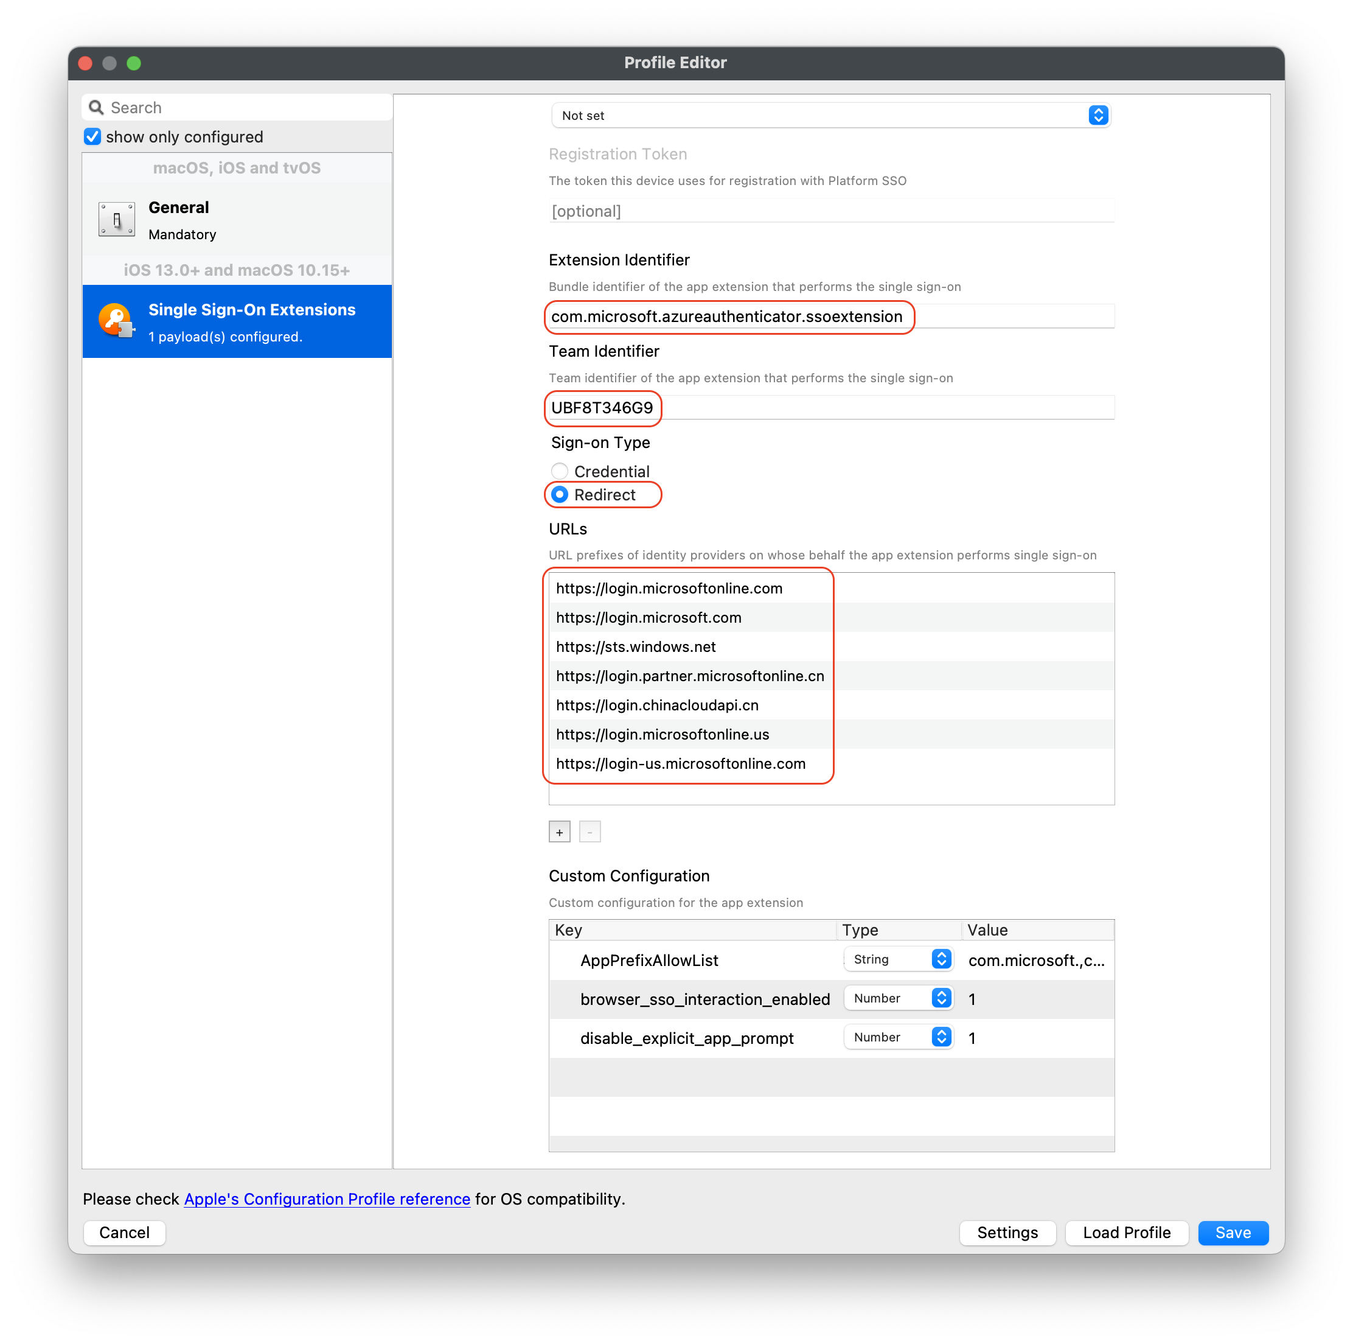Click the Search field
Screen dimensions: 1353x1344
(237, 107)
